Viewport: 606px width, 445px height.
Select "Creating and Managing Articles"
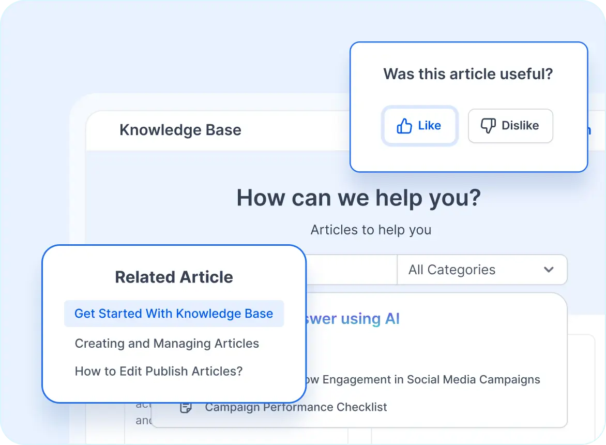(166, 343)
